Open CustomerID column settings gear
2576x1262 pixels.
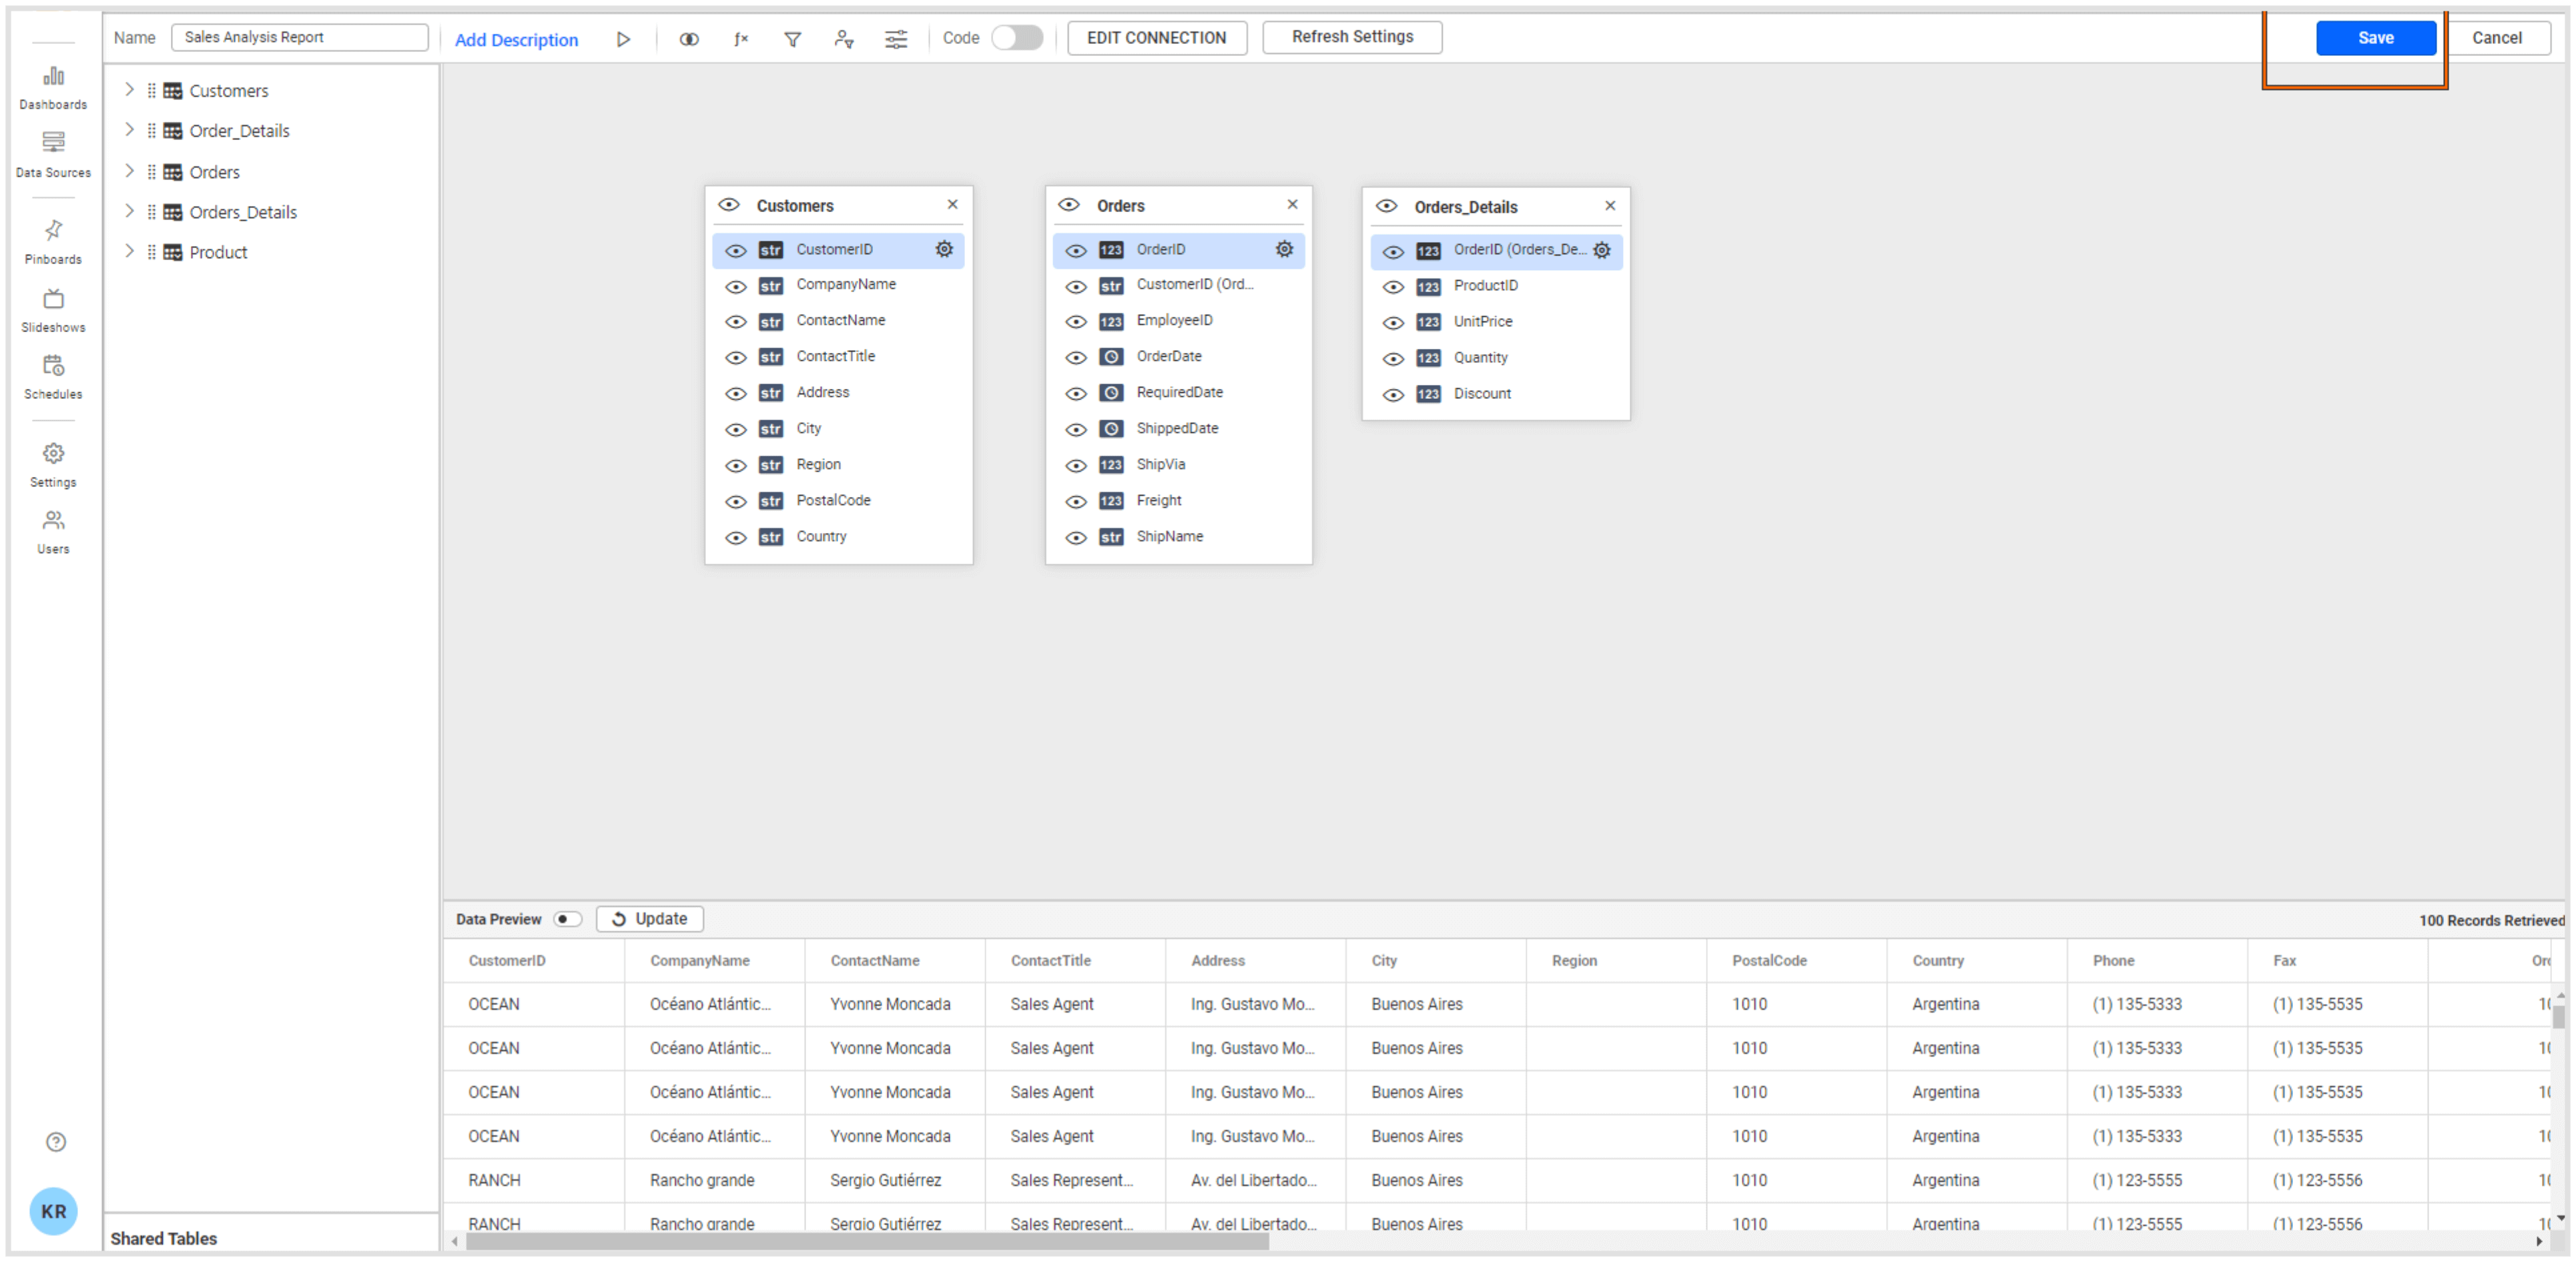[x=944, y=250]
